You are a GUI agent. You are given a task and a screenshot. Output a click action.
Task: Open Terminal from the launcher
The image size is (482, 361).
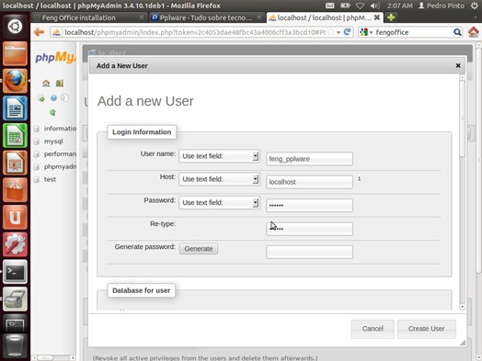point(15,272)
